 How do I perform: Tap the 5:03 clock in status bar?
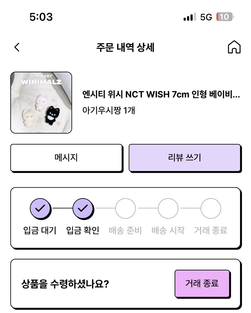coord(41,17)
